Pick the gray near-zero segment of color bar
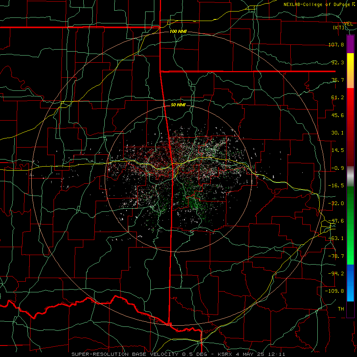 tap(350, 177)
